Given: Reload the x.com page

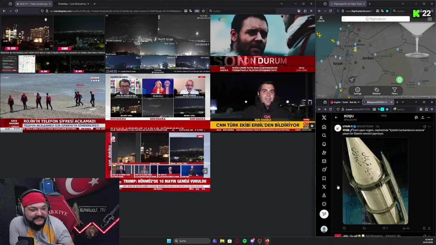Looking at the screenshot, I should coord(330,109).
